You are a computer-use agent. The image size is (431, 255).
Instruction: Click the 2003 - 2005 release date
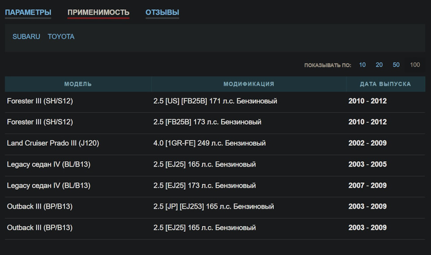coord(368,164)
